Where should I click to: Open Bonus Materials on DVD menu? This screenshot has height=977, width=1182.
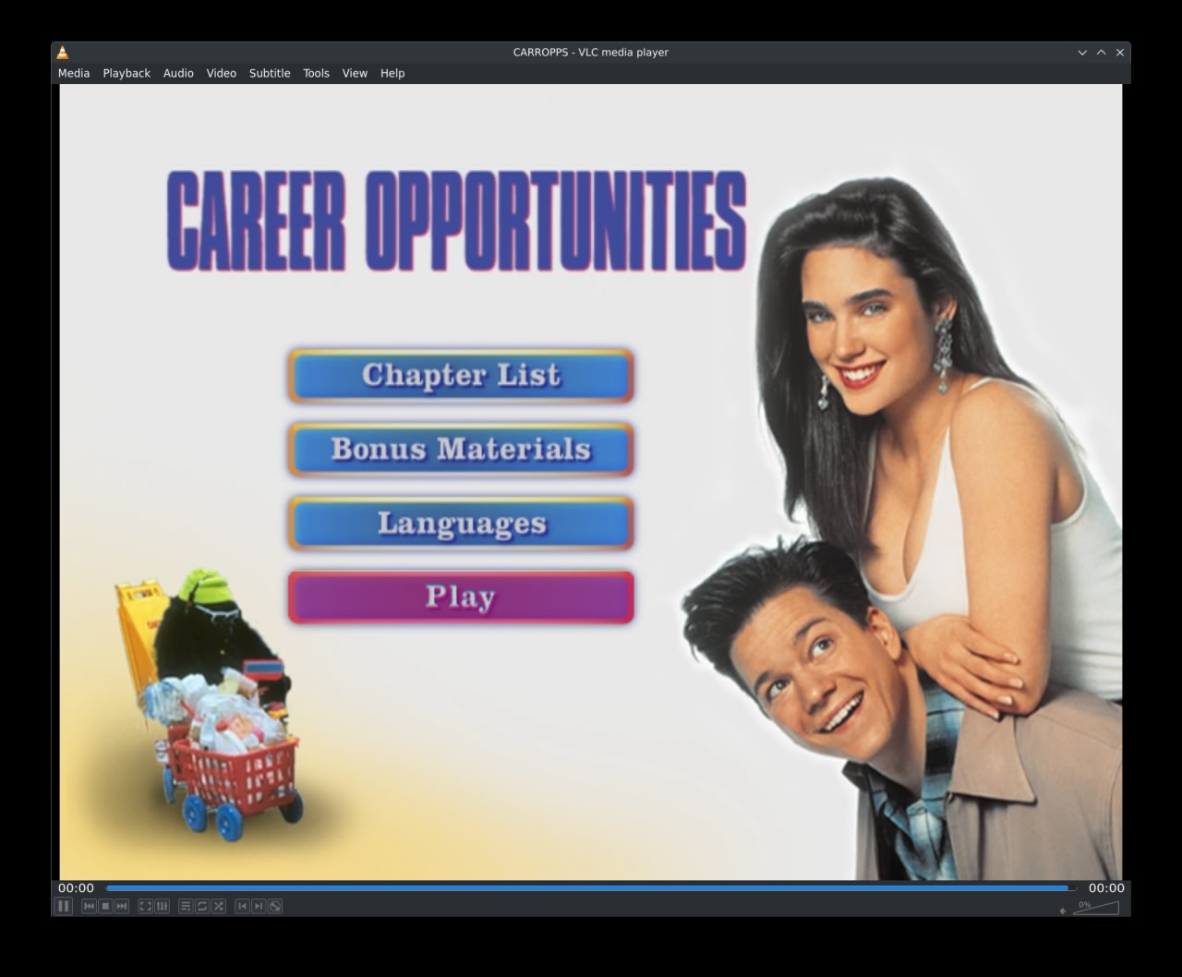(x=461, y=449)
